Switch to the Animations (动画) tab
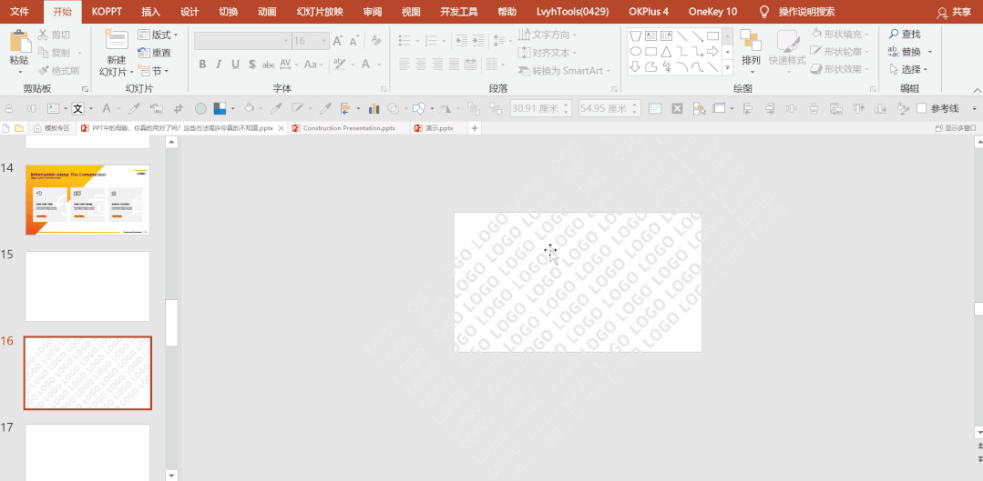This screenshot has height=481, width=983. (268, 12)
